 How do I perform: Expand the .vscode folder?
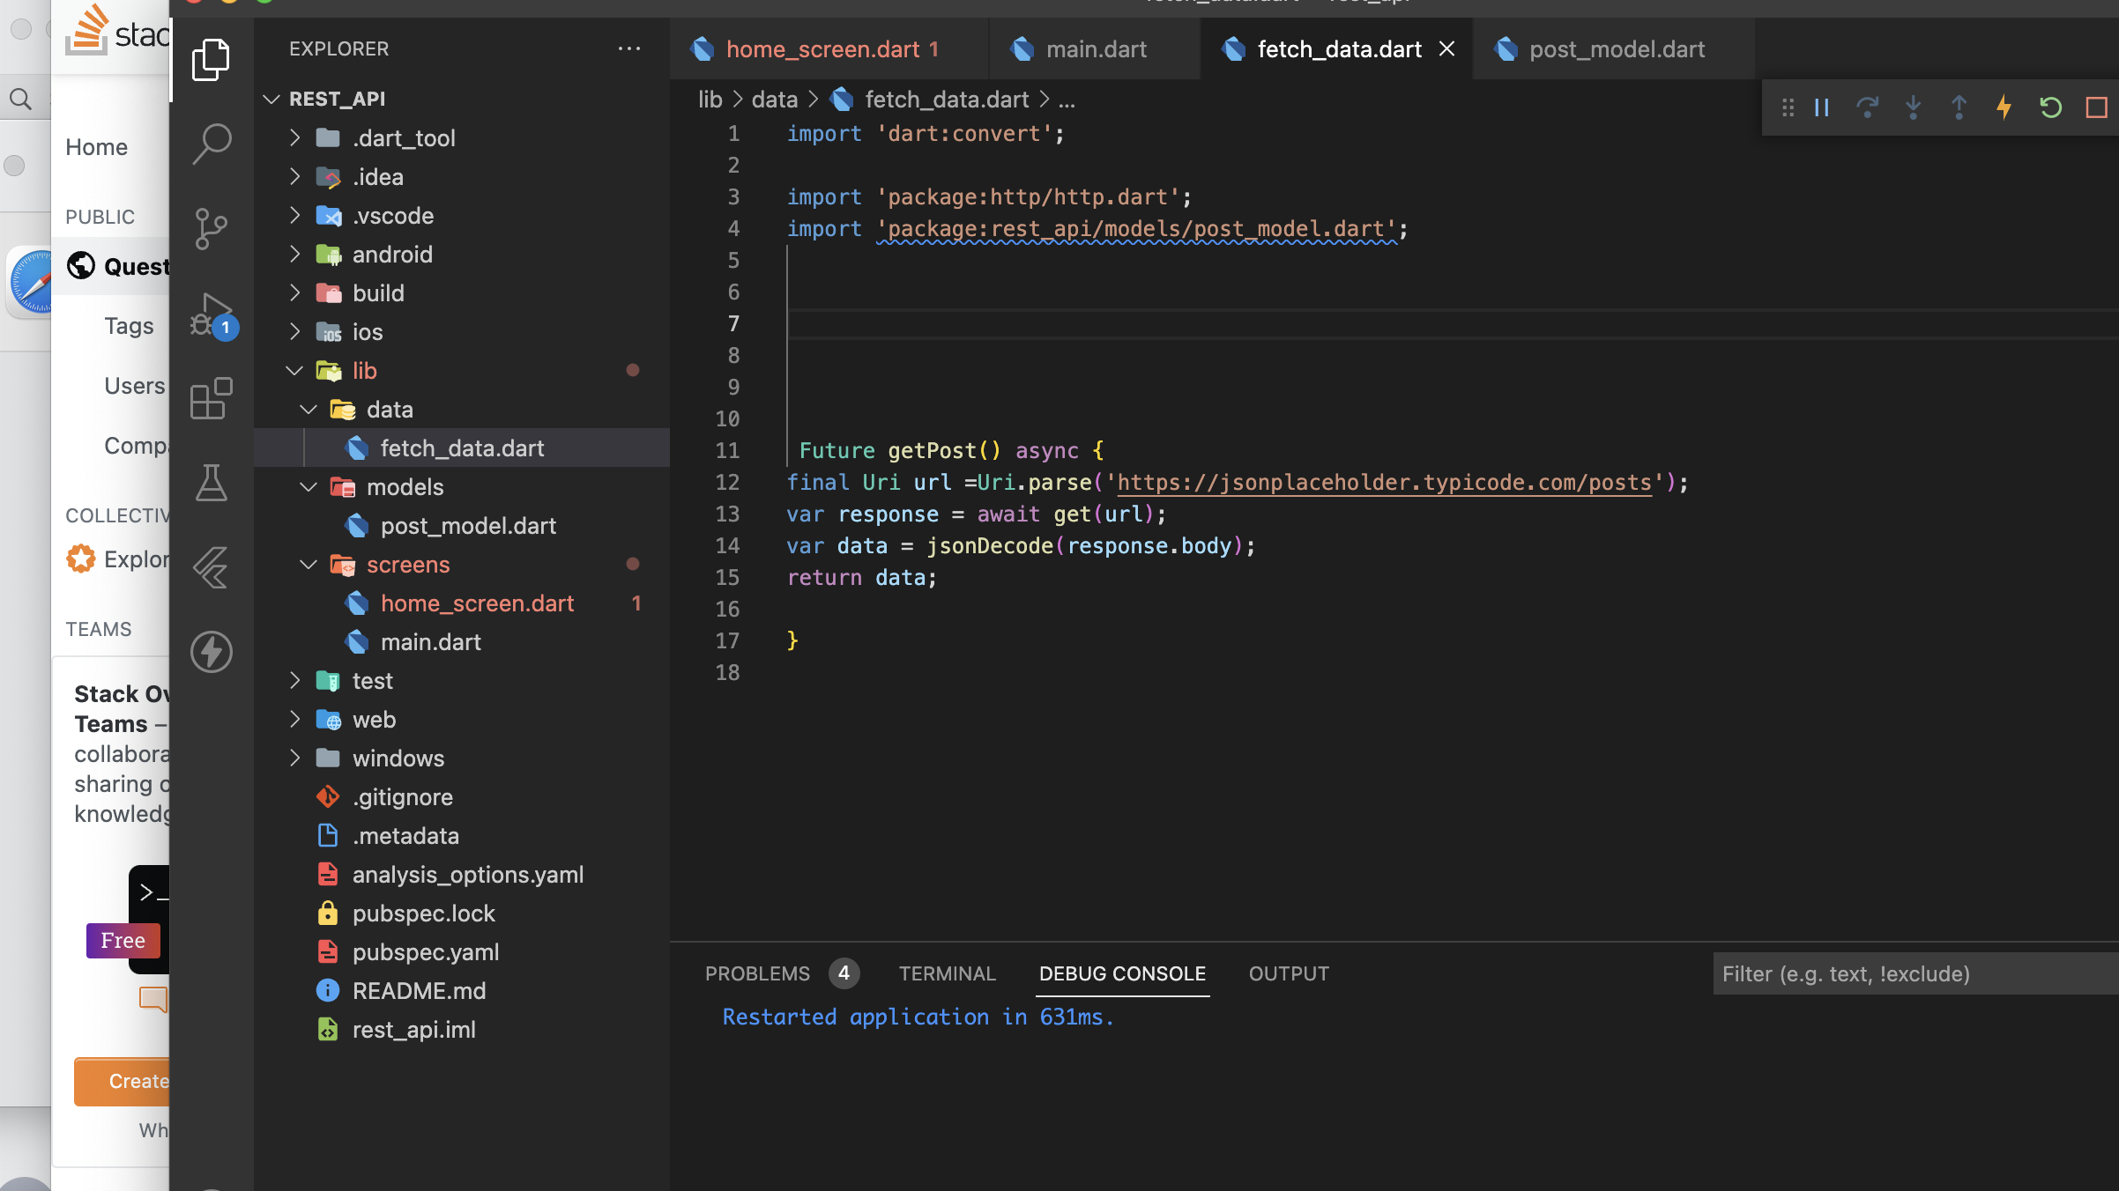point(462,215)
